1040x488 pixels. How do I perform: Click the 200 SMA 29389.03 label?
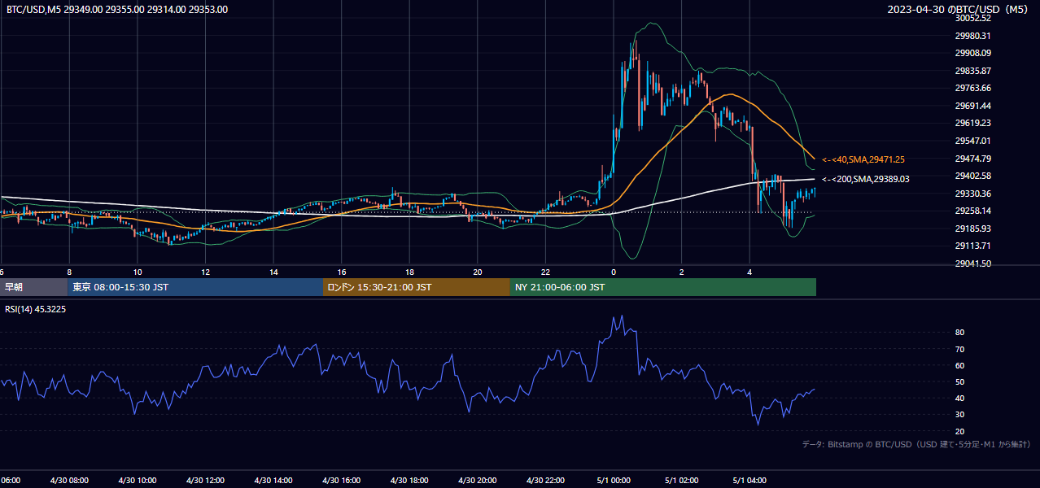[x=865, y=179]
